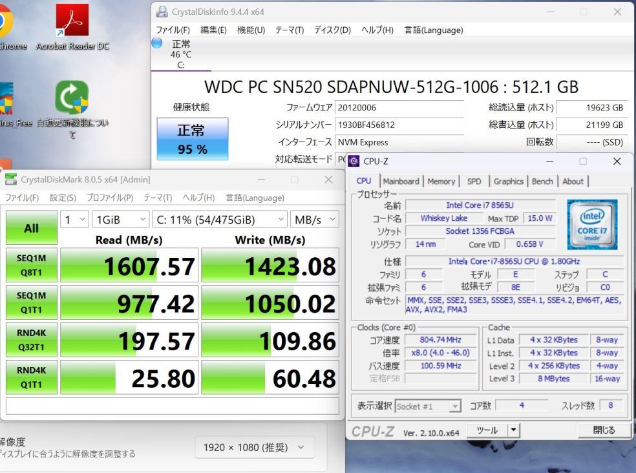Open ファイル(F) menu in CrystalDiskMark
636x473 pixels.
pos(22,198)
